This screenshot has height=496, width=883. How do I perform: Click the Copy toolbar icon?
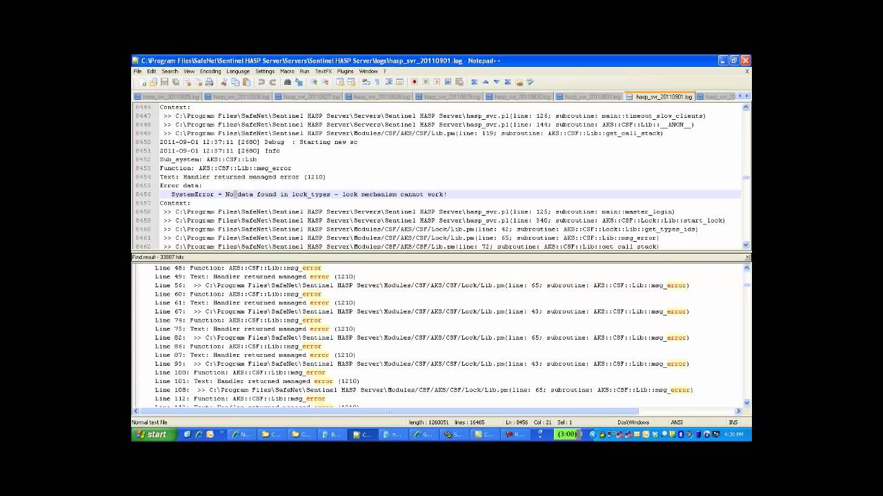click(x=235, y=82)
